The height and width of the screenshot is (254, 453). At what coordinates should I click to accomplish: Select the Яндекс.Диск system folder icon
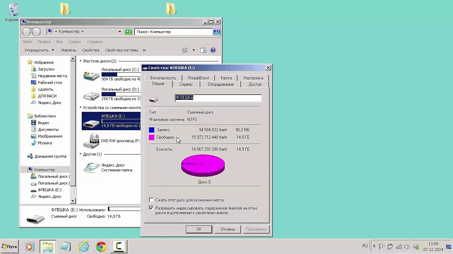pos(91,167)
